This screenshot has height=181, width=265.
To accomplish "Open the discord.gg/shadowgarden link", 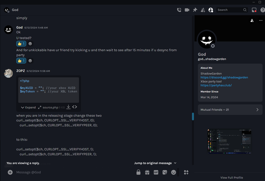I will click(x=224, y=77).
